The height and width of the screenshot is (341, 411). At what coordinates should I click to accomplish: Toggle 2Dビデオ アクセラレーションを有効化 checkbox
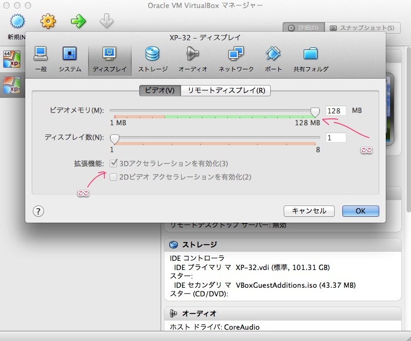pyautogui.click(x=113, y=177)
